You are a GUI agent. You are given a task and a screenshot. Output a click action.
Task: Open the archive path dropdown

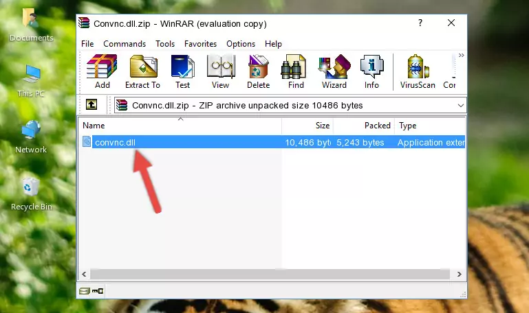[460, 105]
